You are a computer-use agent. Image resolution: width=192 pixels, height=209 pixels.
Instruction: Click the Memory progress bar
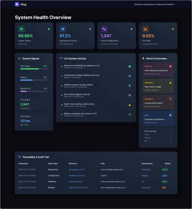click(34, 80)
